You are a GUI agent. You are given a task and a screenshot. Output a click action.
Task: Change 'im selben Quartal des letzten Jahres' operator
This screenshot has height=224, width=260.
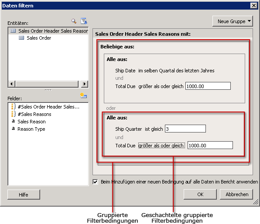click(176, 71)
